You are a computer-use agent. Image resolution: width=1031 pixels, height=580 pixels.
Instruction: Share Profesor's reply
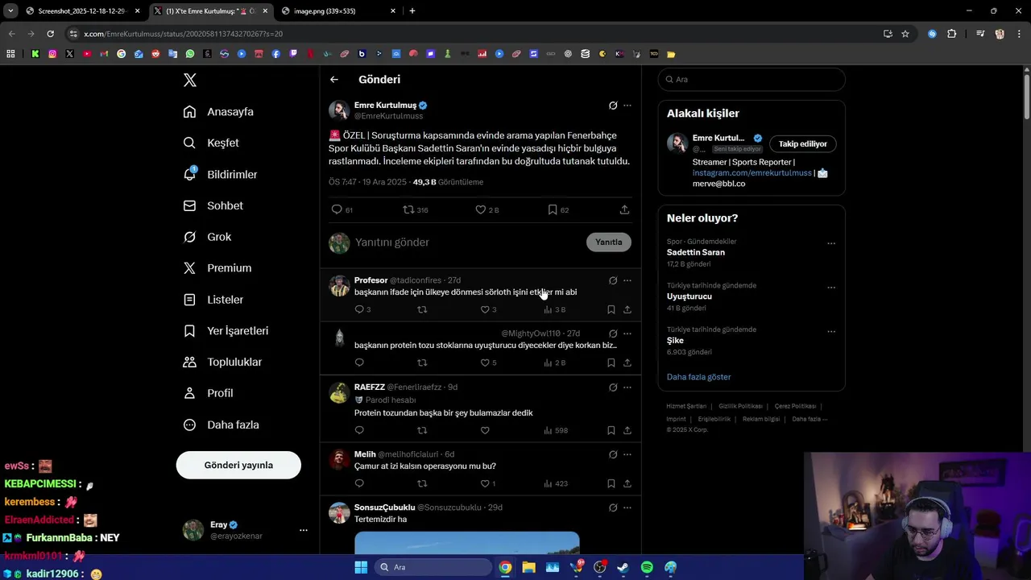pos(627,309)
